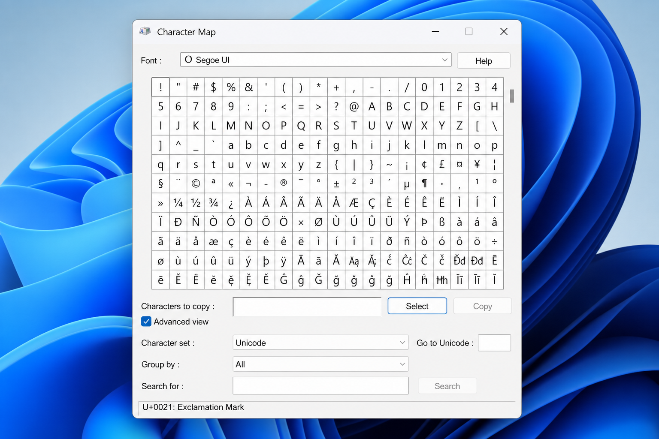
Task: Pick the micro sign µ character
Action: point(407,184)
